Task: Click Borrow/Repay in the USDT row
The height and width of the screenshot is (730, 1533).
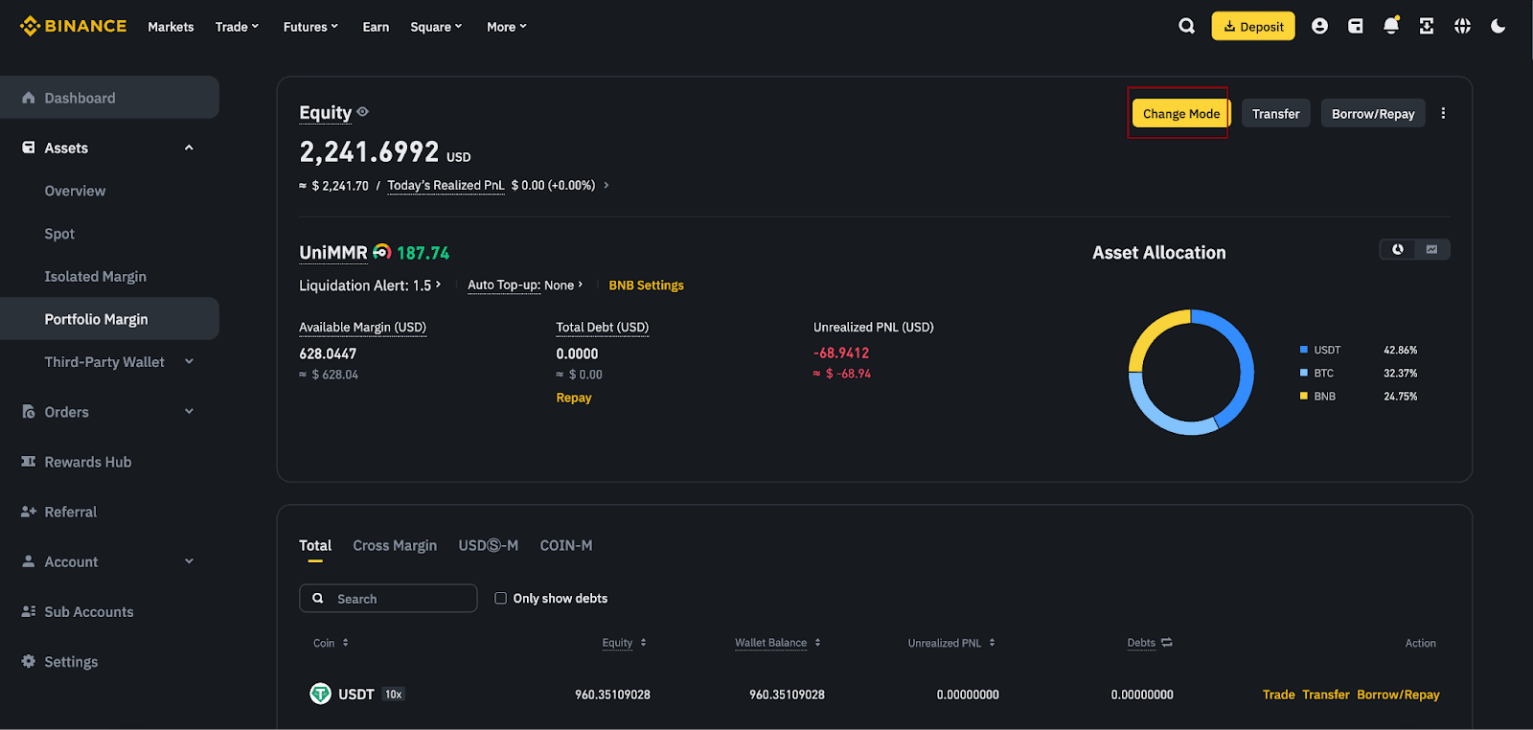Action: point(1398,695)
